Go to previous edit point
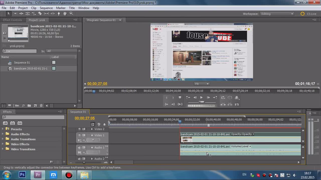This screenshot has height=180, width=321. coord(188,97)
